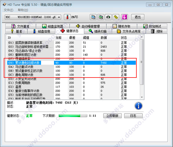173x147 pixels.
Task: Switch to the 文件夹占用率 tab
Action: click(129, 31)
